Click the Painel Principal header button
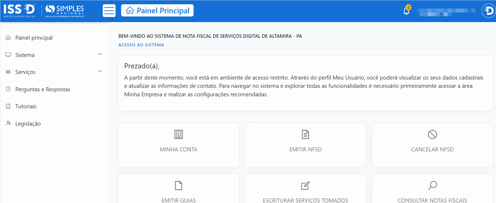The image size is (496, 203). pyautogui.click(x=157, y=11)
